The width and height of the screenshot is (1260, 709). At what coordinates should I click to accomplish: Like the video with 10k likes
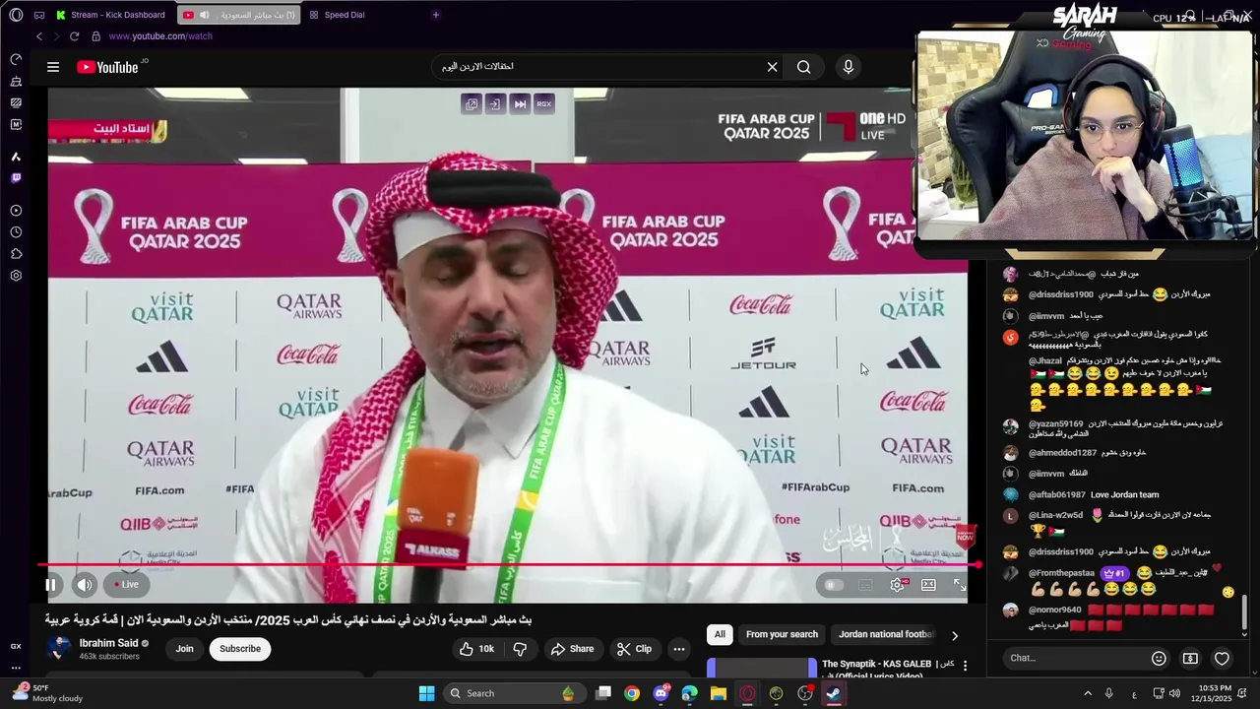[x=476, y=649]
